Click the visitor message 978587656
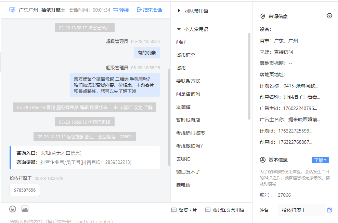The height and width of the screenshot is (223, 338). point(25,190)
